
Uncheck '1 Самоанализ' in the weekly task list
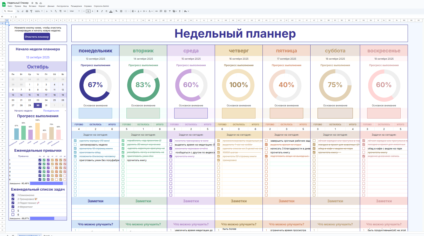click(13, 195)
